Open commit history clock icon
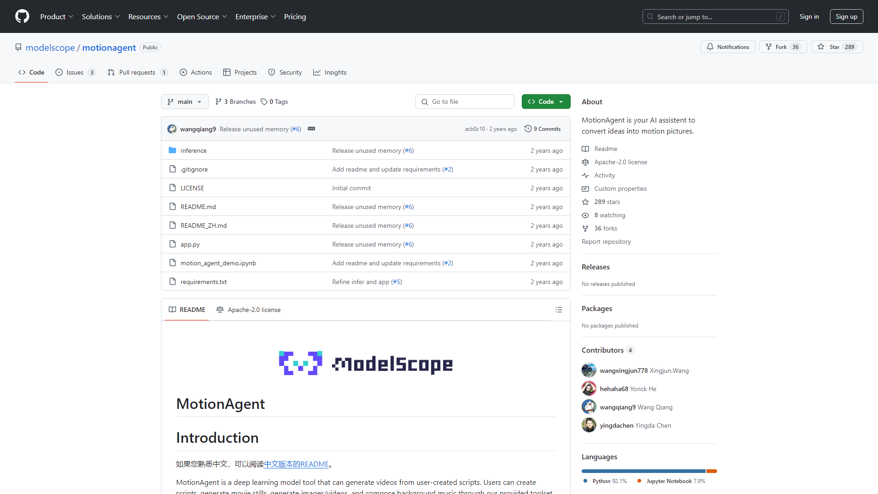 click(x=528, y=129)
